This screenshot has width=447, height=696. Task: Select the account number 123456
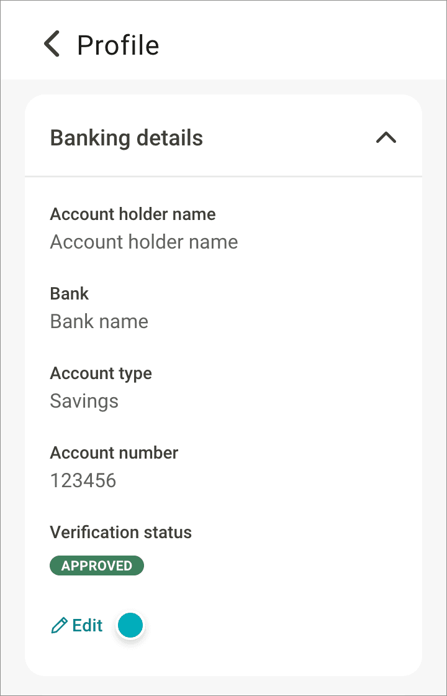(x=83, y=480)
